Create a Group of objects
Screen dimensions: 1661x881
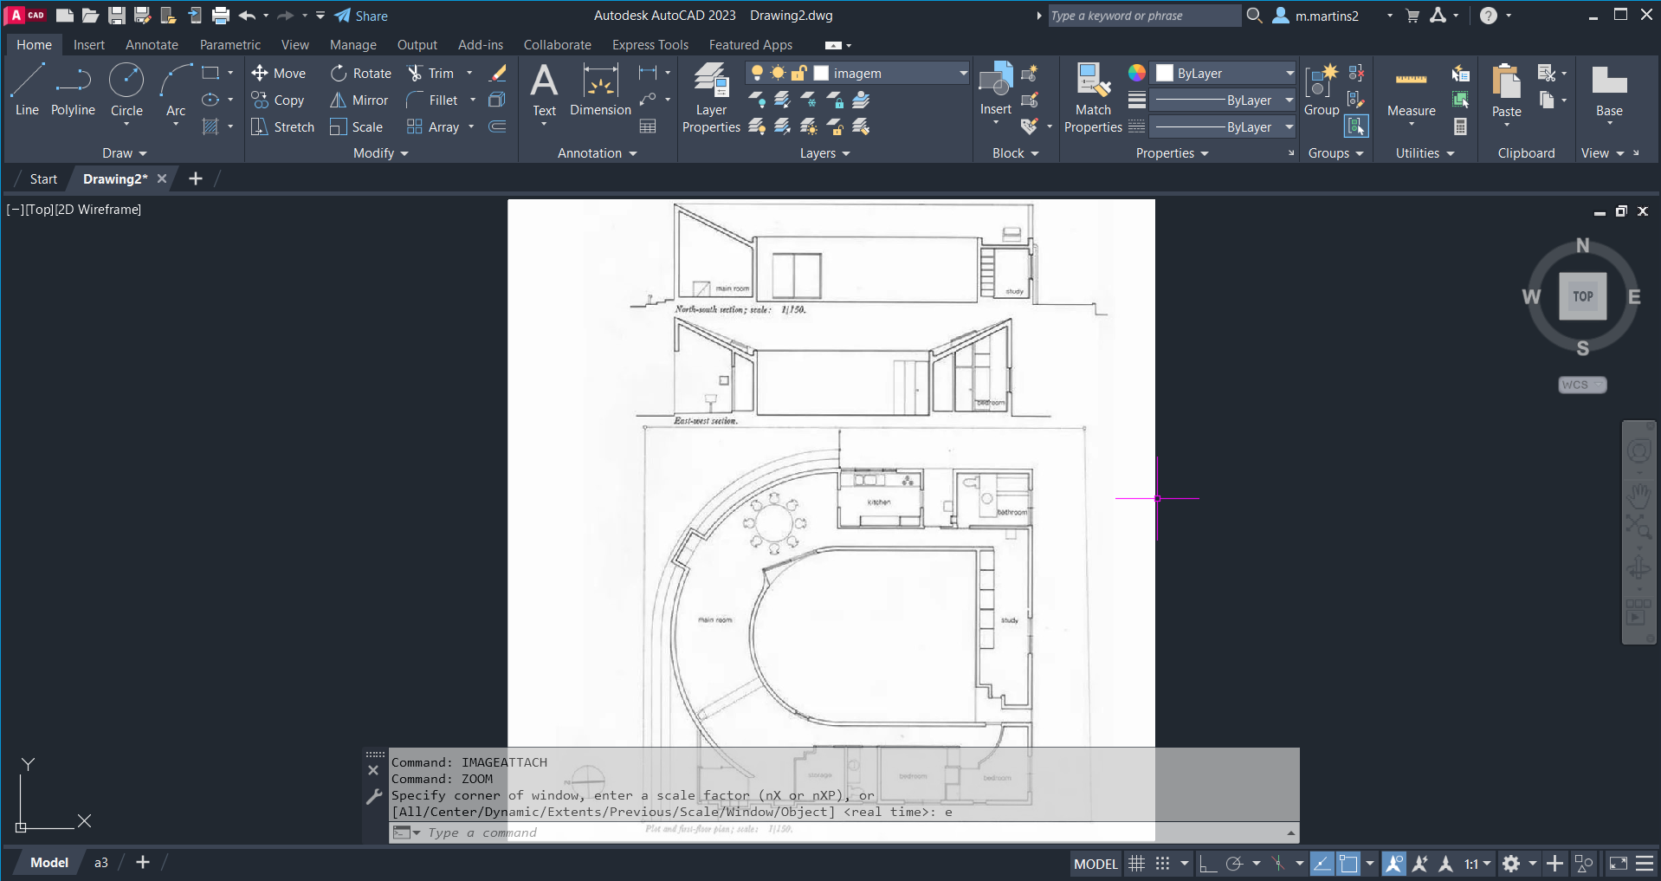click(x=1322, y=90)
